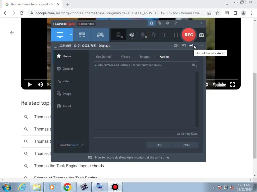Click the video progress bar

click(x=37, y=79)
